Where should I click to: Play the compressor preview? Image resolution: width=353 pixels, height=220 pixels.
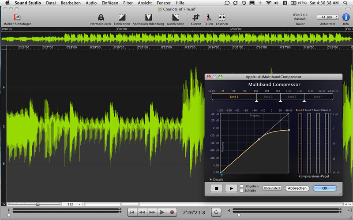231,188
